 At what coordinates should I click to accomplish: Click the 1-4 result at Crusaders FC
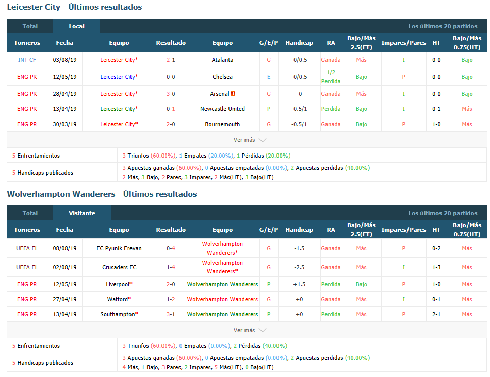click(x=171, y=267)
